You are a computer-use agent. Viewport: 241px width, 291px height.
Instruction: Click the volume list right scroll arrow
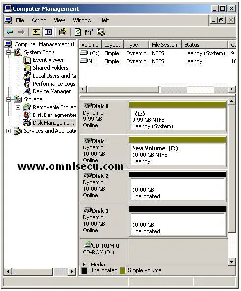(232, 89)
